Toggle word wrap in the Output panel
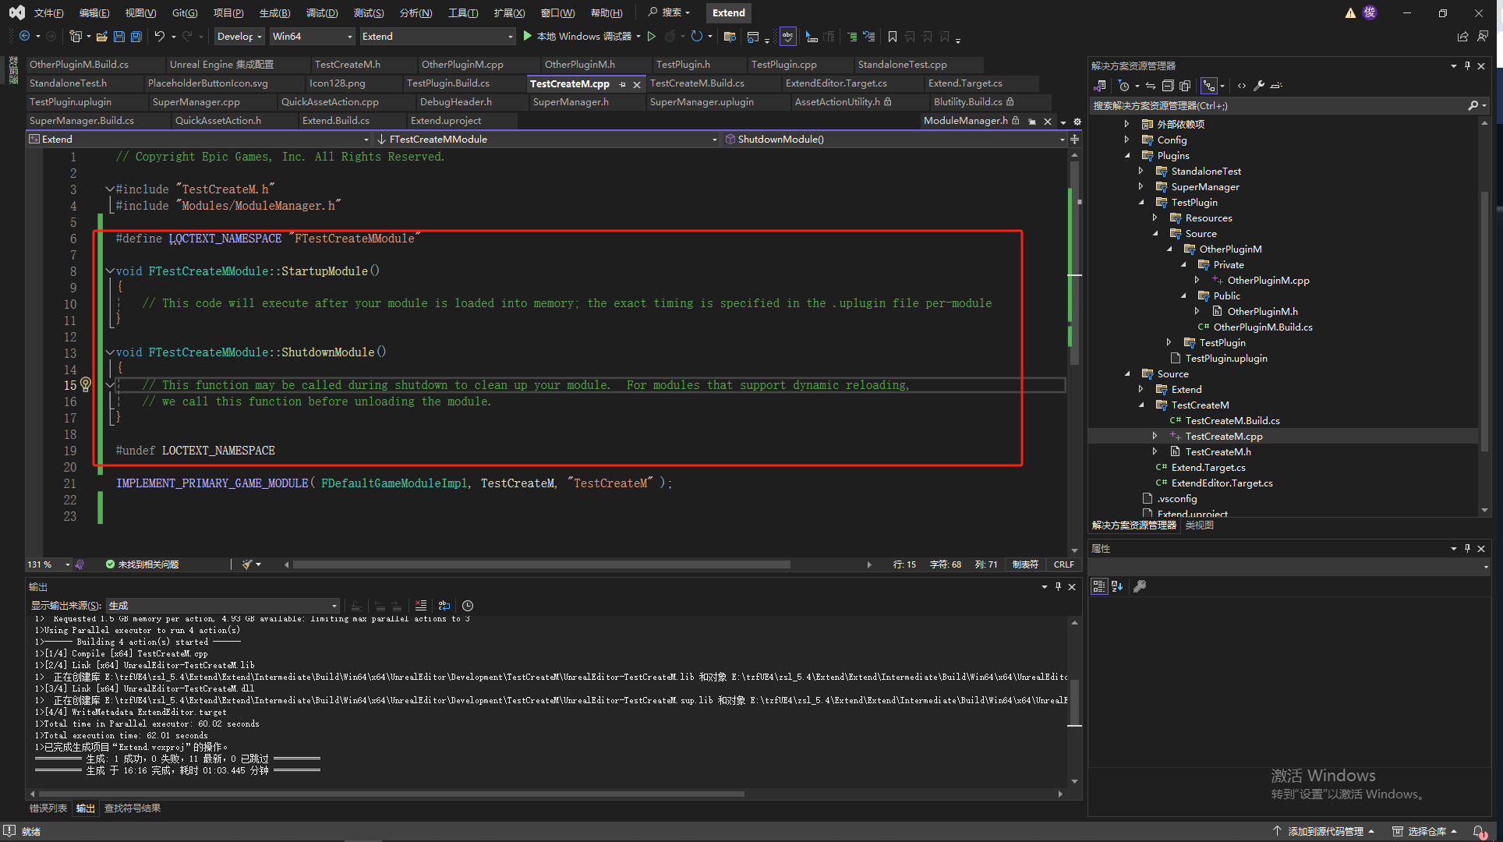 (x=444, y=606)
